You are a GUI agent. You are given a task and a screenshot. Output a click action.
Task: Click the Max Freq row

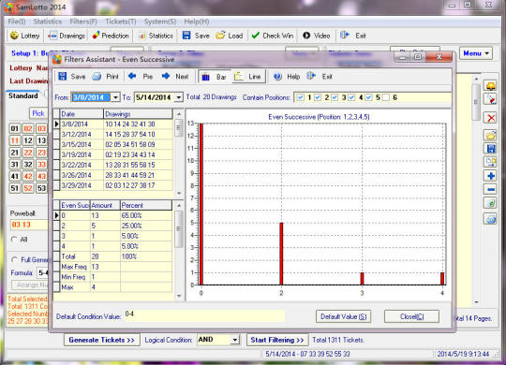click(113, 267)
